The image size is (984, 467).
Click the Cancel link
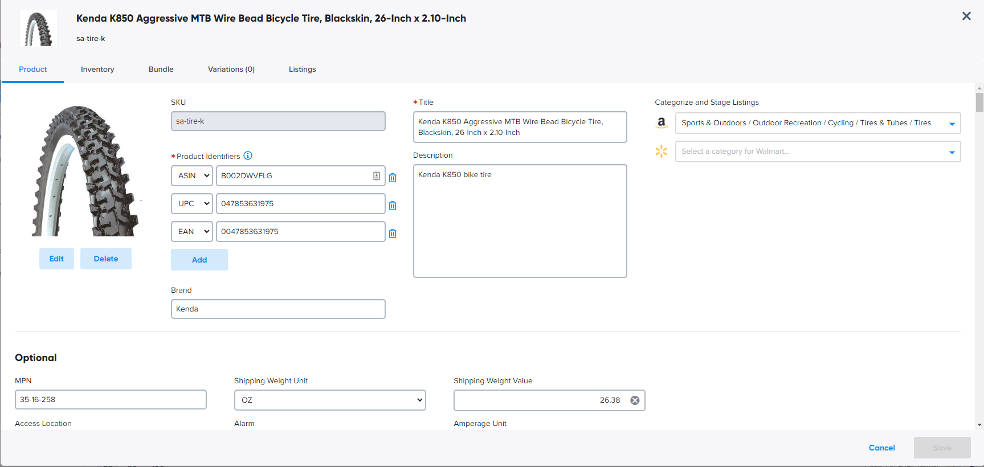pyautogui.click(x=882, y=448)
